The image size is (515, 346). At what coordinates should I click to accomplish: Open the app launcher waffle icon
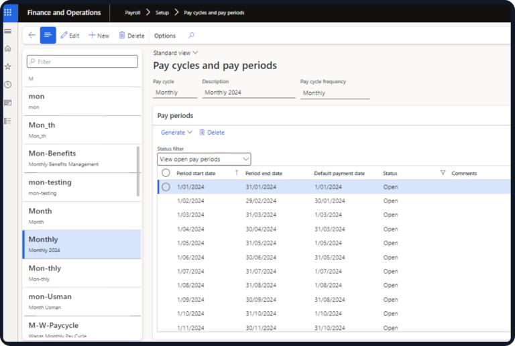(x=8, y=13)
